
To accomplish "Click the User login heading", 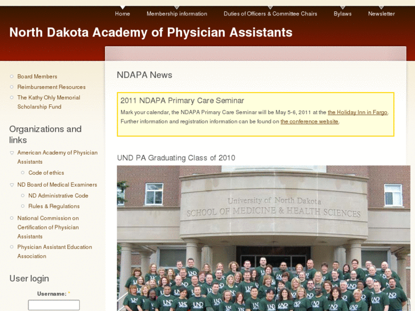I will click(29, 278).
